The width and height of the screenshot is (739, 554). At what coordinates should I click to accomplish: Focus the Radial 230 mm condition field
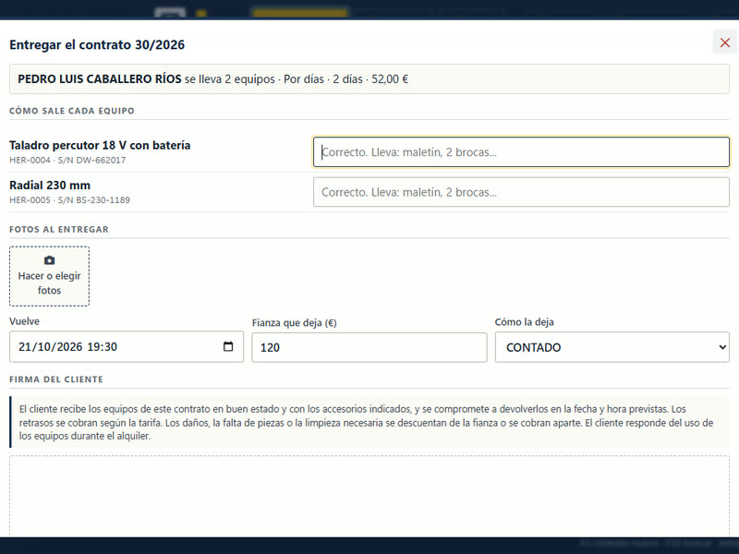point(521,192)
